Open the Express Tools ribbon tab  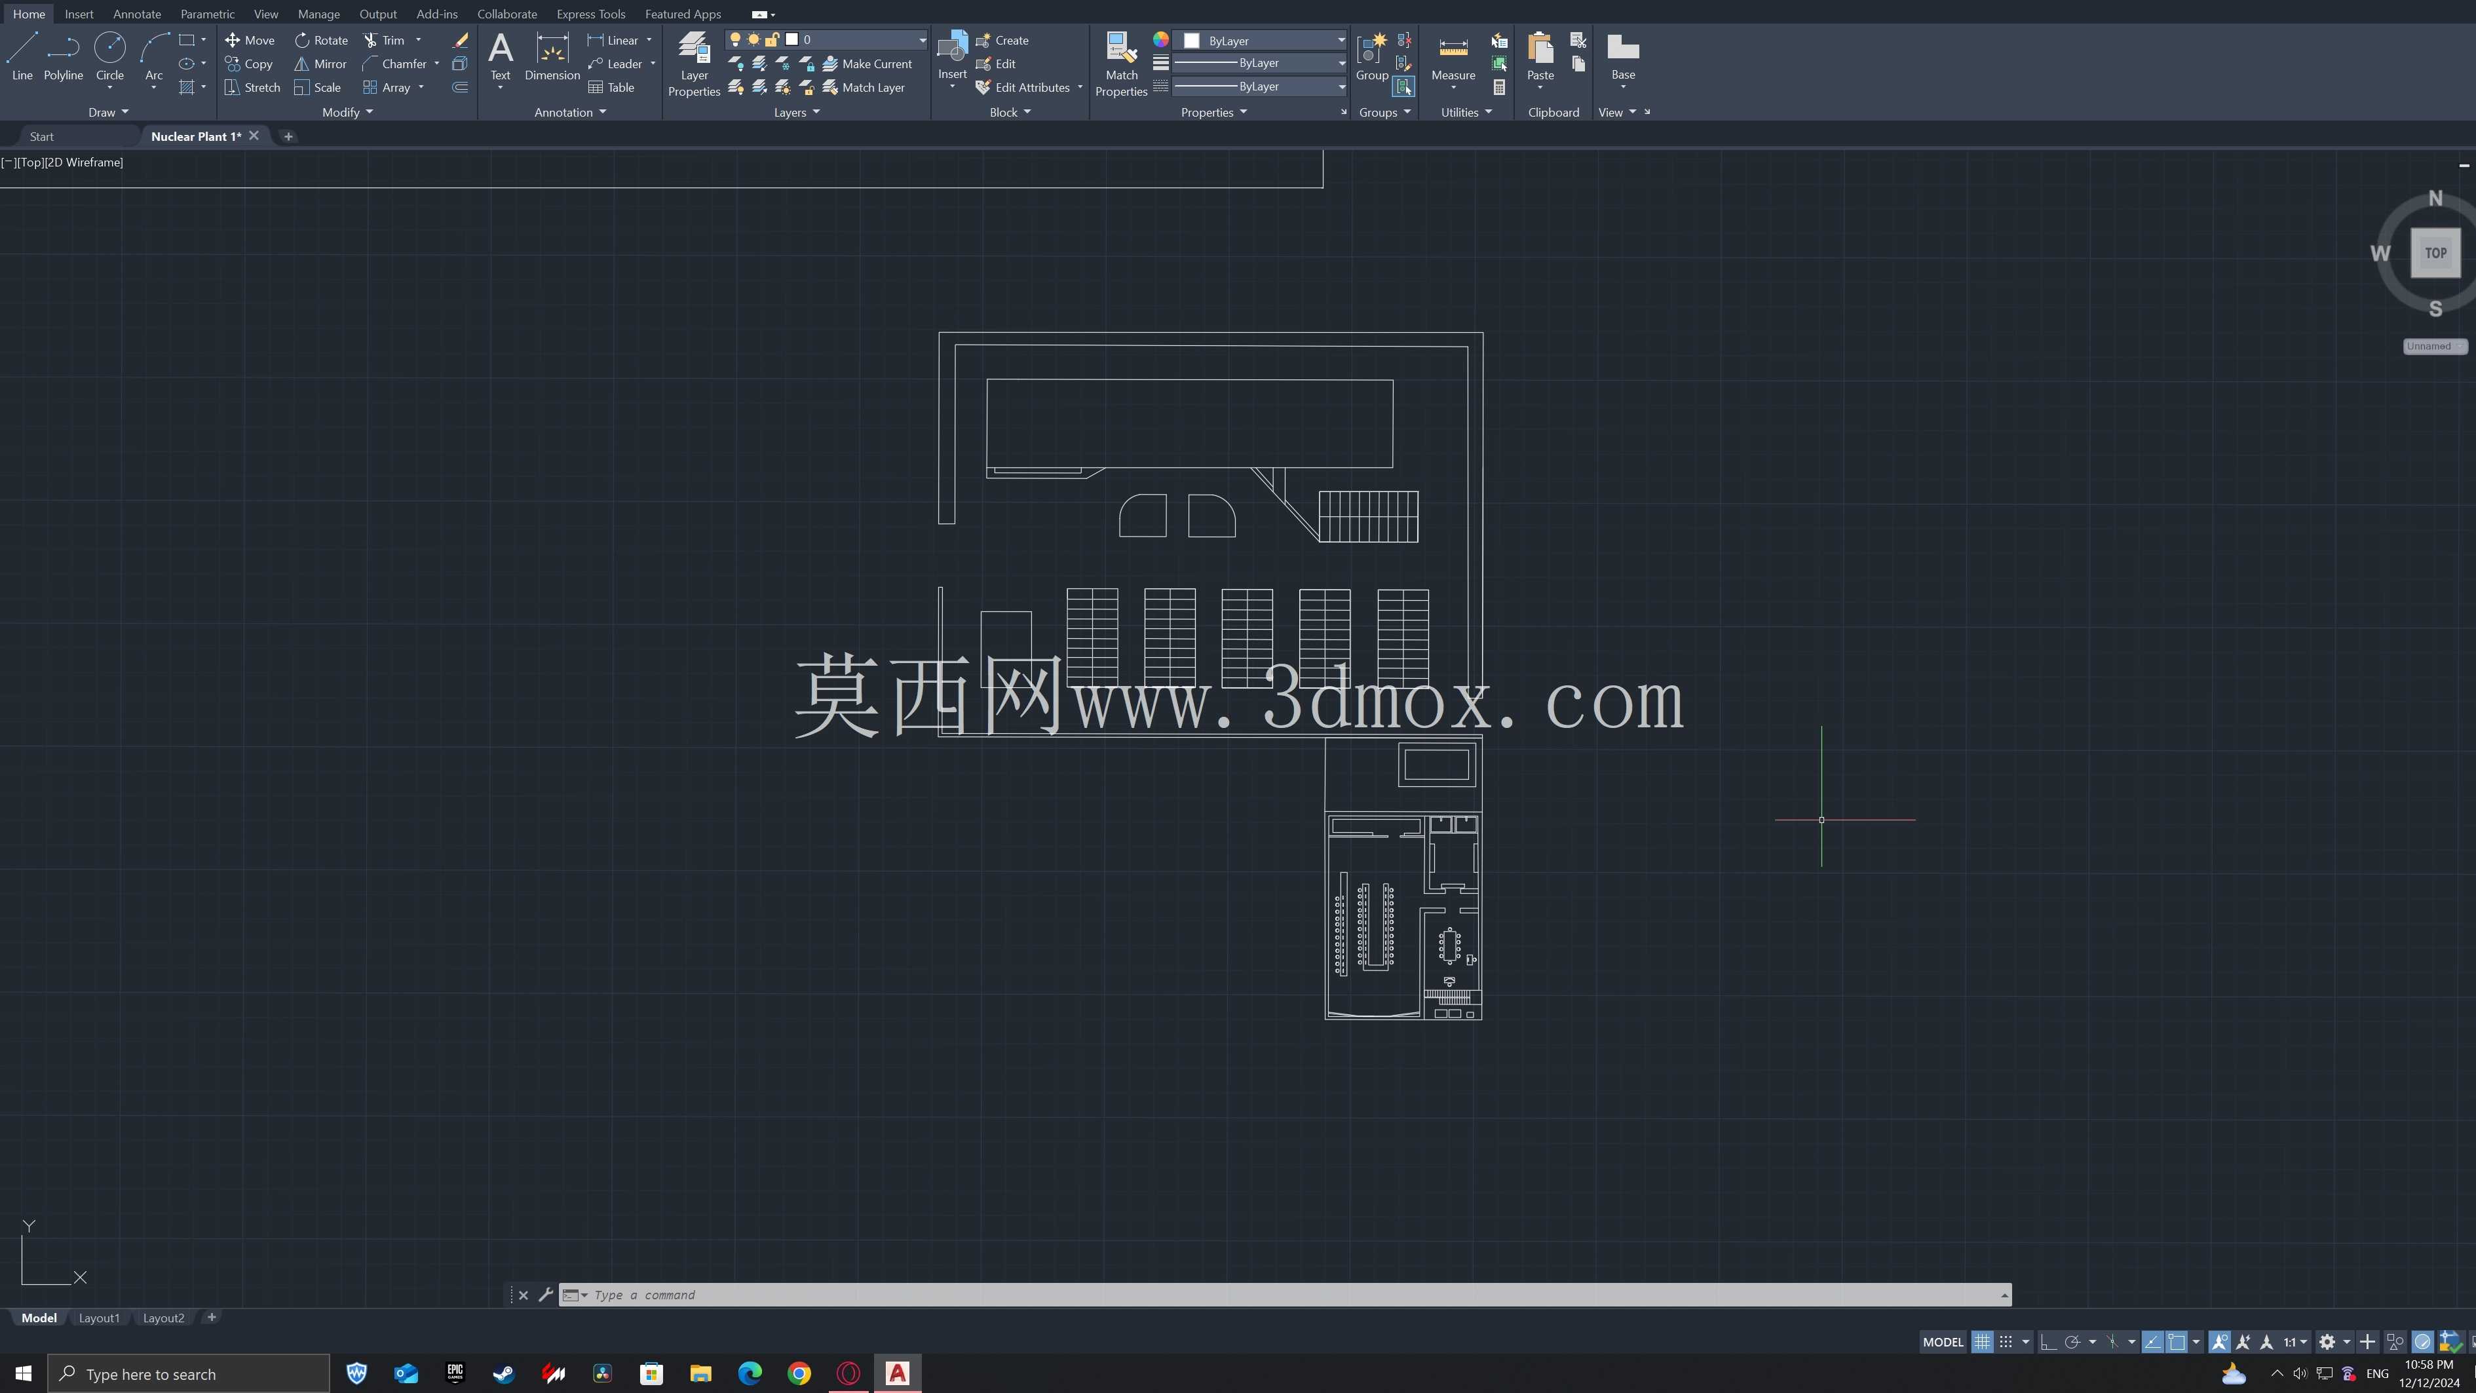(590, 14)
